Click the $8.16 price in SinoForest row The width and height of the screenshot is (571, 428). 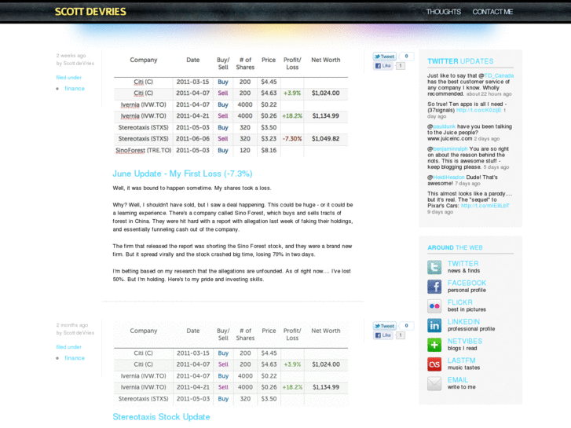[269, 151]
